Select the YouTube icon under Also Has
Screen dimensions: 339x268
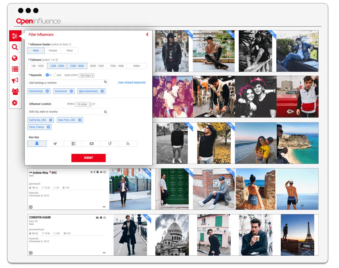[x=91, y=144]
